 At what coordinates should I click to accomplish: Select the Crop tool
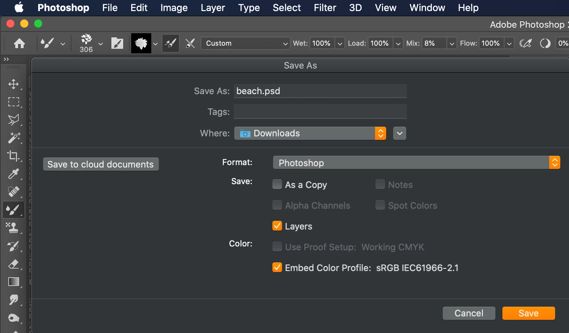click(x=14, y=156)
